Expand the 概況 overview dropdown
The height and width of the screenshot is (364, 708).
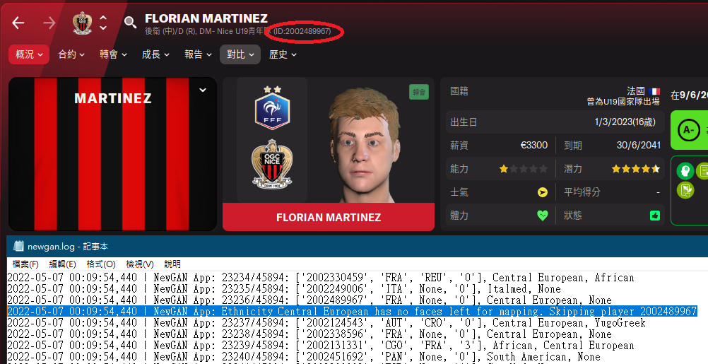coord(29,54)
